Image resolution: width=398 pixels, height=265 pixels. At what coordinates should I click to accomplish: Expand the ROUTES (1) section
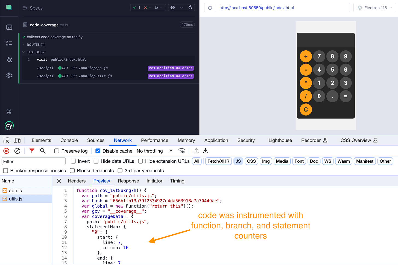[36, 45]
